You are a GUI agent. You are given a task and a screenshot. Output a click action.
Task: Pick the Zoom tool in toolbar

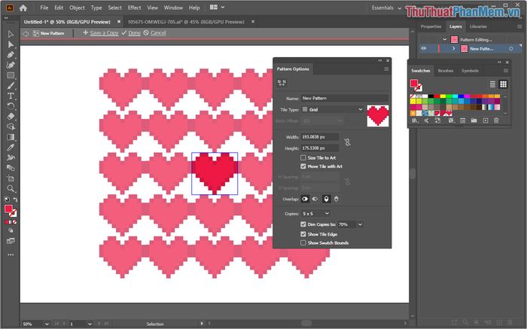11,189
